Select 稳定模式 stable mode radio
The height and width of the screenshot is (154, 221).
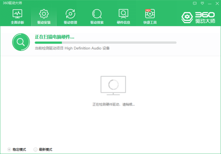tap(10, 149)
